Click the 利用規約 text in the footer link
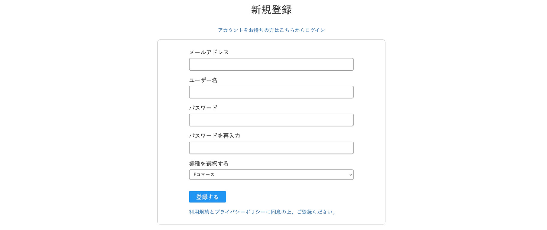 (x=199, y=212)
